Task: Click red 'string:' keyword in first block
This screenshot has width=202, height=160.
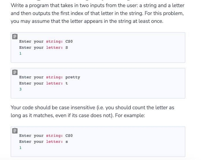Action: 54,41
